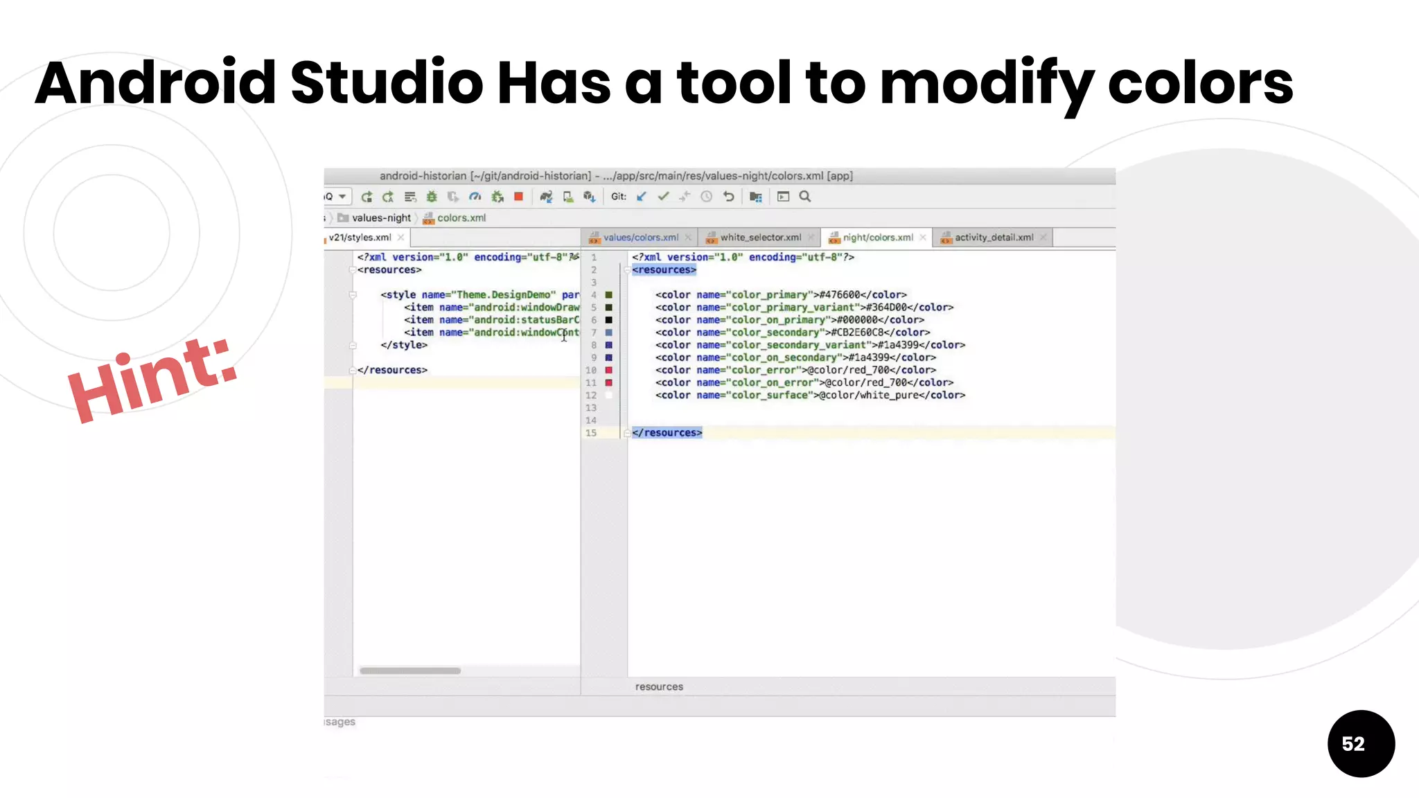Collapse the style block fold in styles.xml
The width and height of the screenshot is (1419, 798).
coord(353,295)
